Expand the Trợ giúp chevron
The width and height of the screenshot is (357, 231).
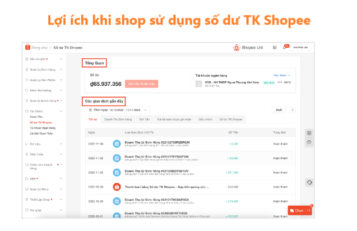(x=61, y=210)
